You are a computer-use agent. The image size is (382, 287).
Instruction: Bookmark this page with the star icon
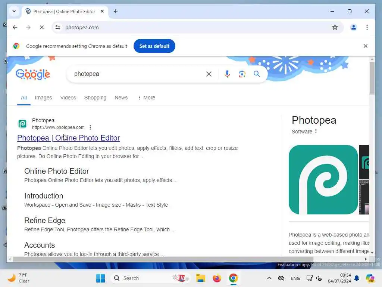pyautogui.click(x=335, y=27)
